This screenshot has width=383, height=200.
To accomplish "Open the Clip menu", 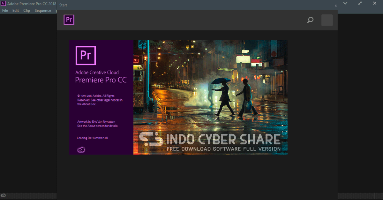I will click(x=26, y=11).
